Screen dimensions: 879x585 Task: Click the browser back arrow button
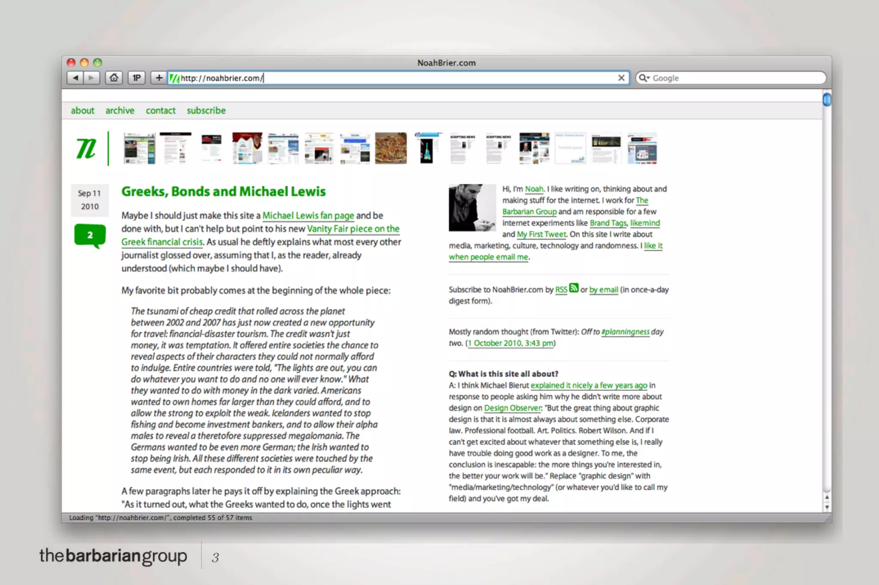[76, 78]
